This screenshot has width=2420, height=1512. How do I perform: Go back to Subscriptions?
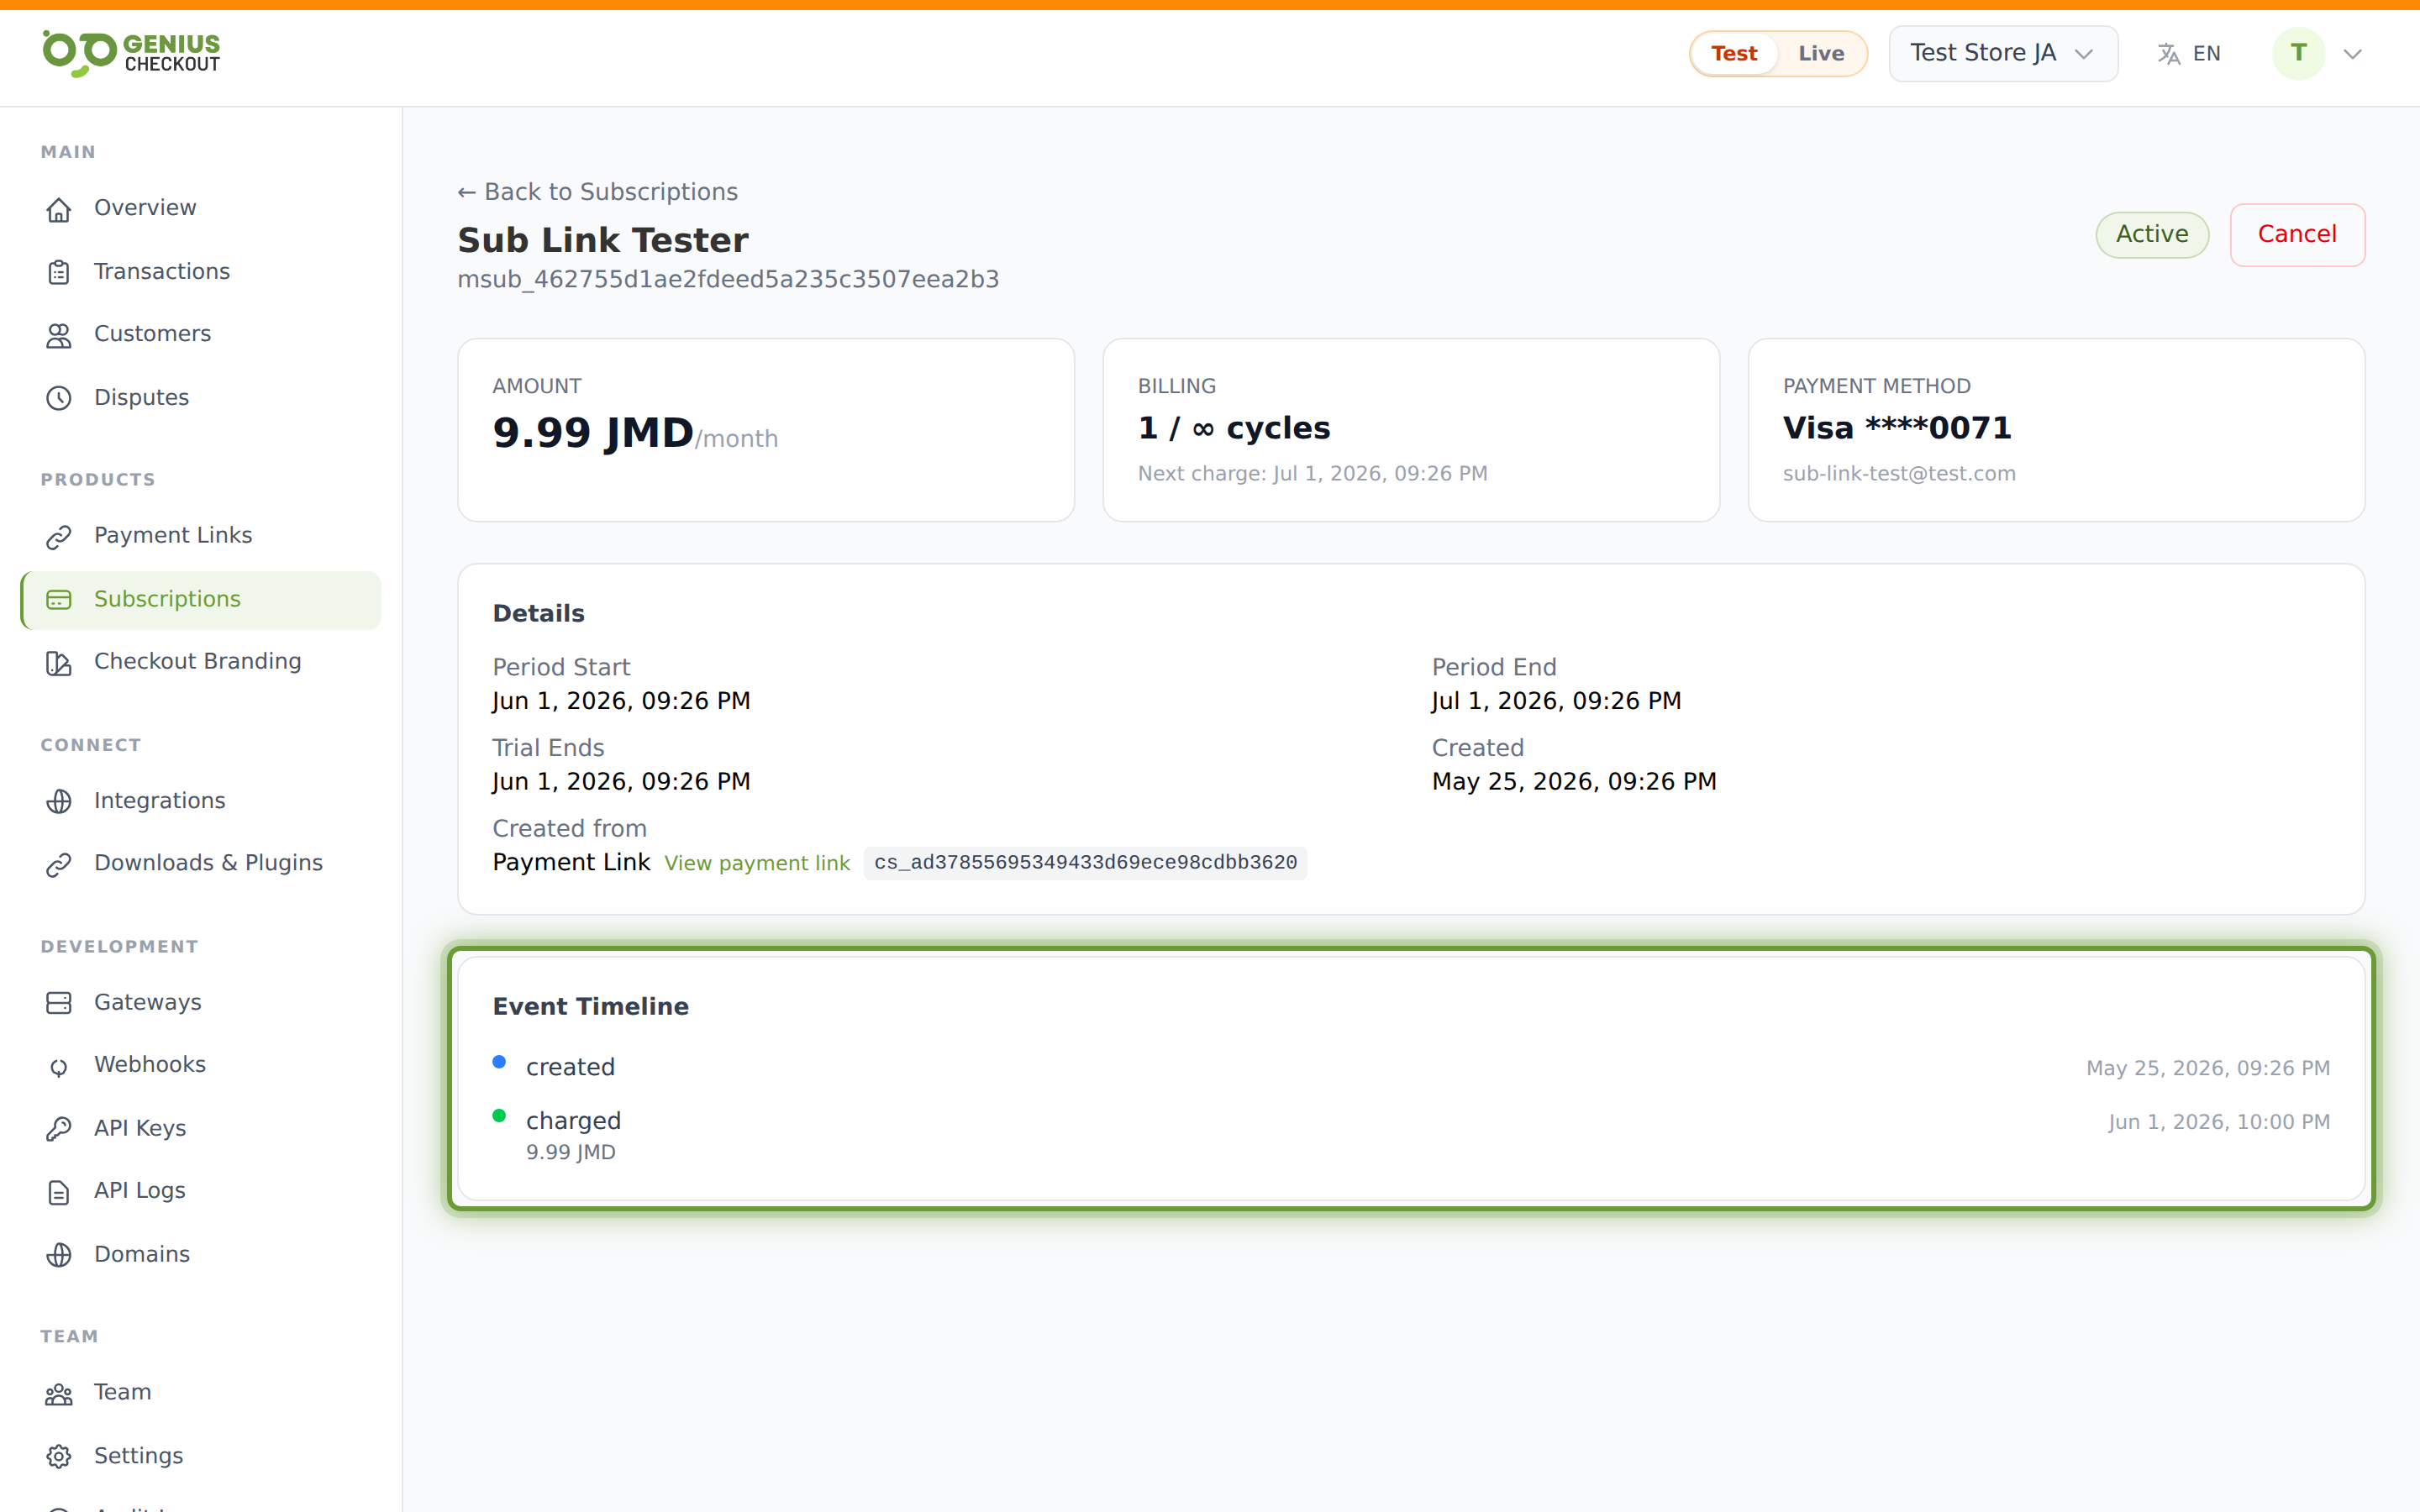[x=597, y=192]
